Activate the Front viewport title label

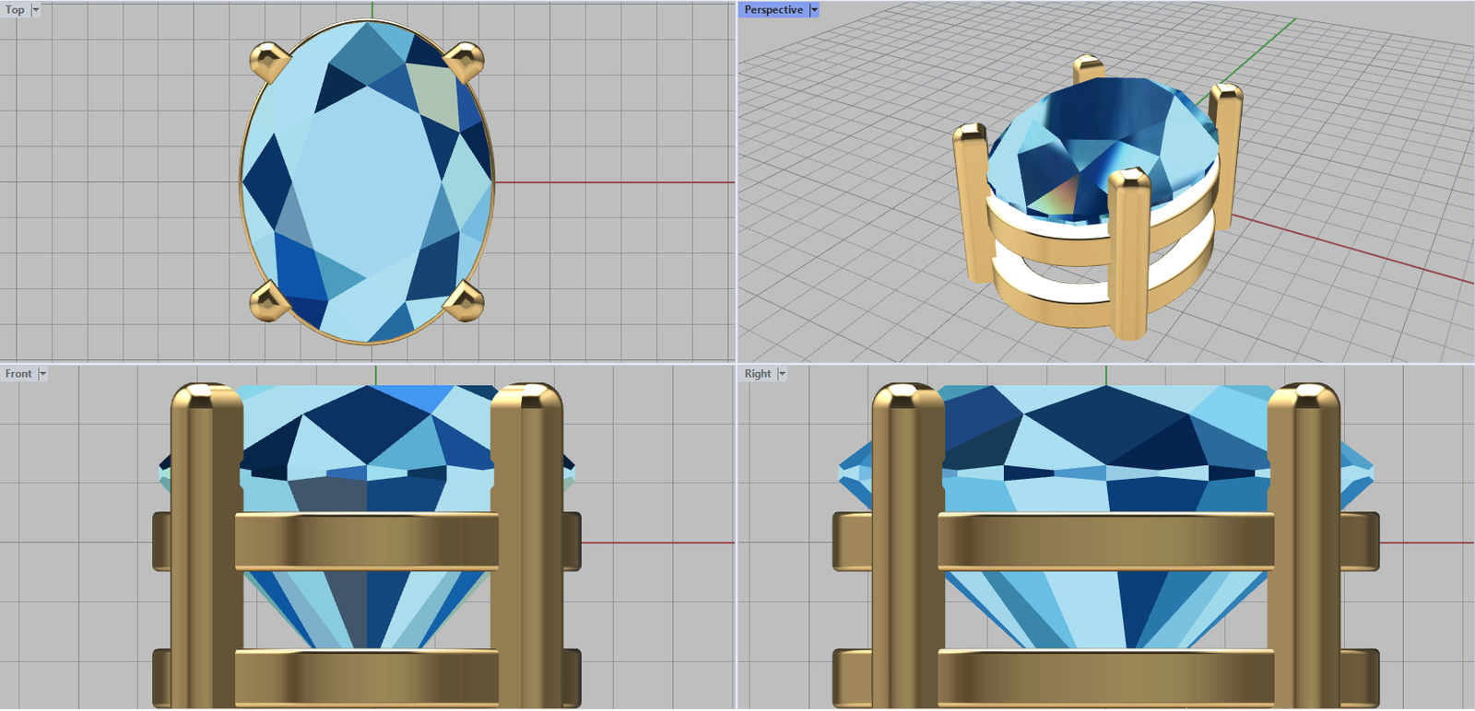[x=18, y=374]
